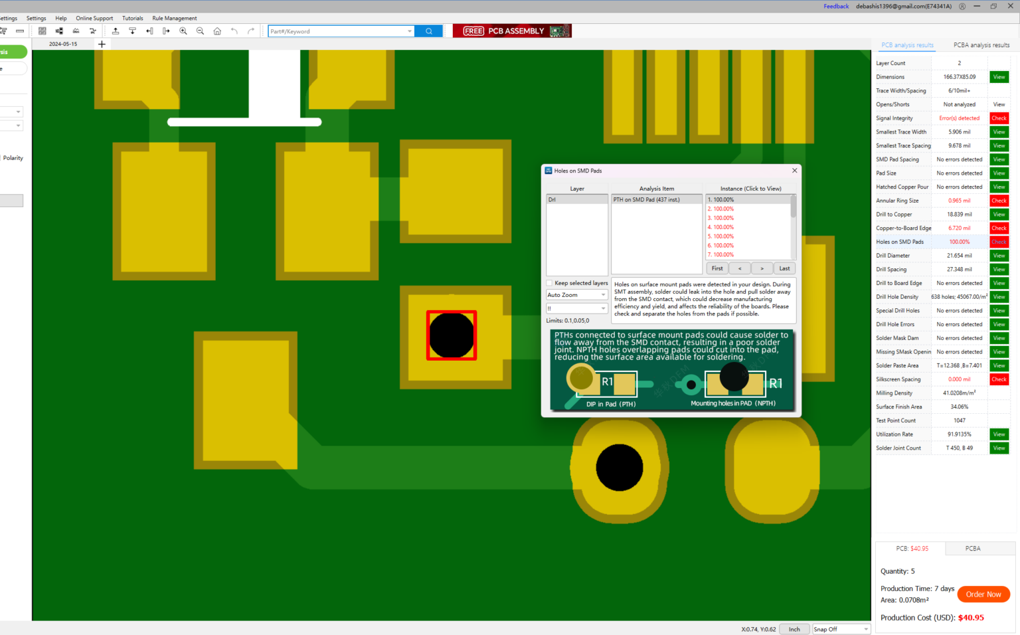The width and height of the screenshot is (1020, 635).
Task: Click the align-right toolbar icon
Action: [166, 31]
